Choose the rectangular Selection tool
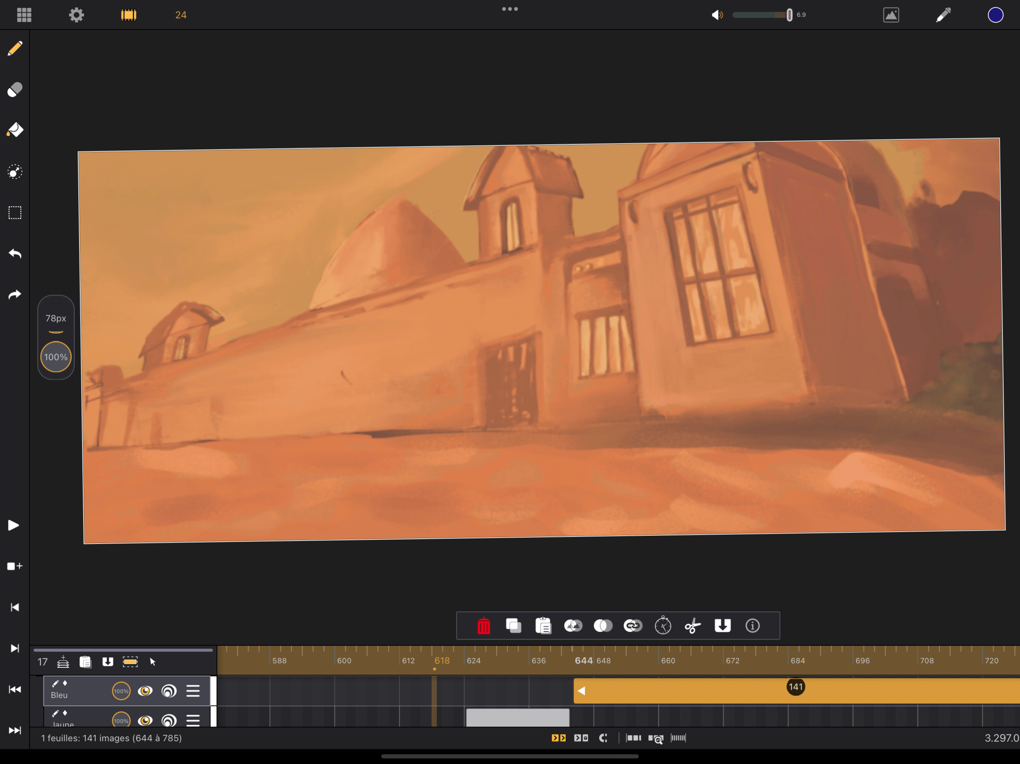The height and width of the screenshot is (764, 1020). tap(15, 213)
